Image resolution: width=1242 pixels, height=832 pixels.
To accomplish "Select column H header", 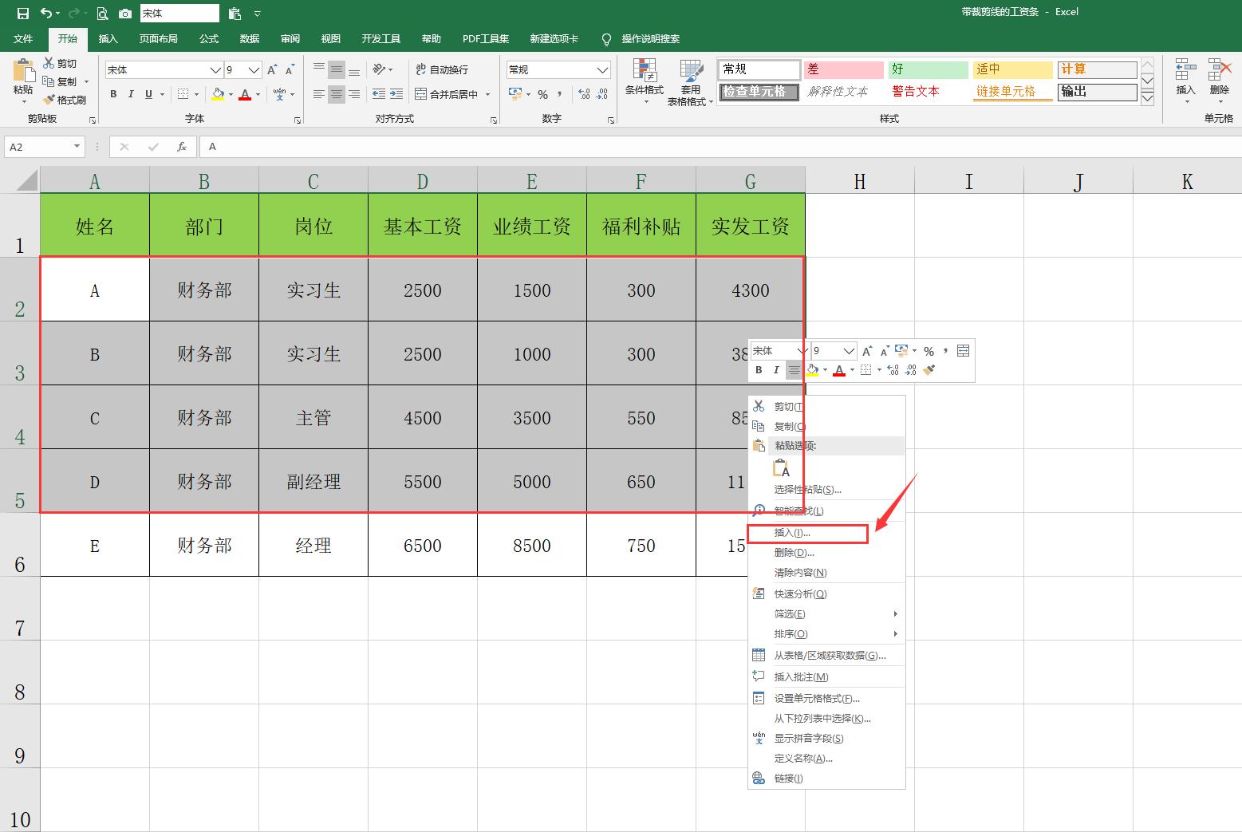I will pos(860,181).
